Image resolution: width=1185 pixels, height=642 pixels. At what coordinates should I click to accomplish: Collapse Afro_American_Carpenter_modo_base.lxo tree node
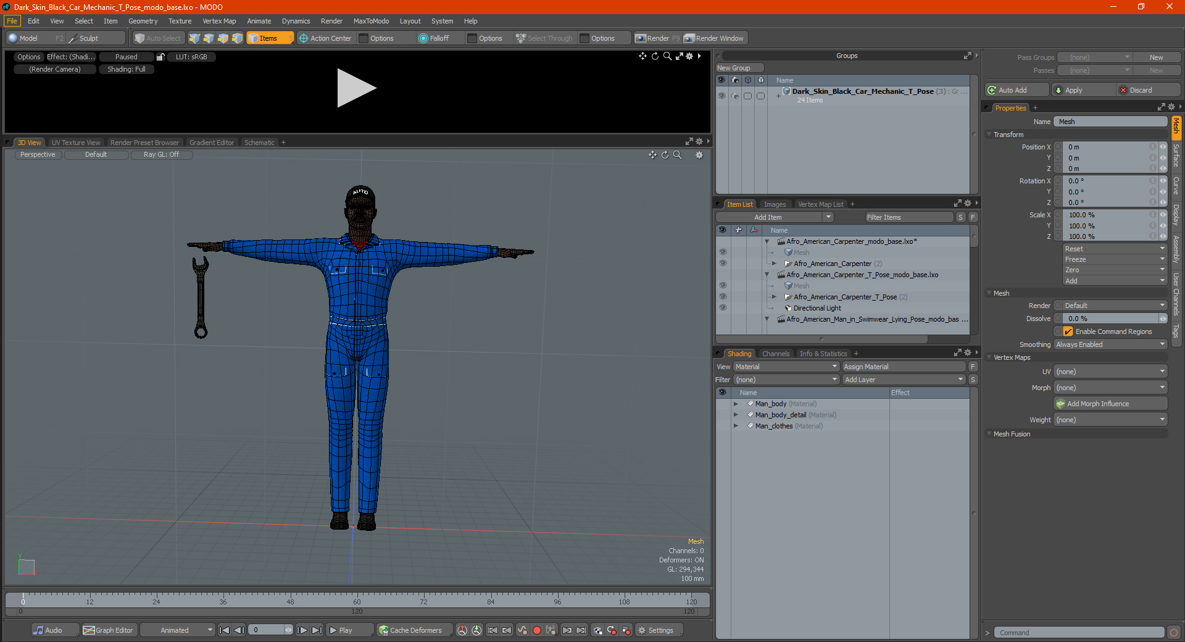pyautogui.click(x=767, y=241)
